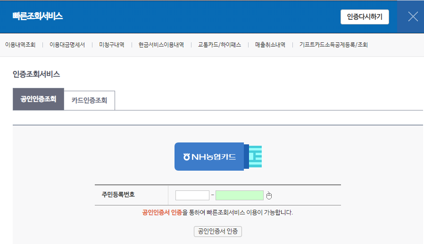Click the 공인인증서 인증 button
The height and width of the screenshot is (244, 424).
[x=218, y=231]
